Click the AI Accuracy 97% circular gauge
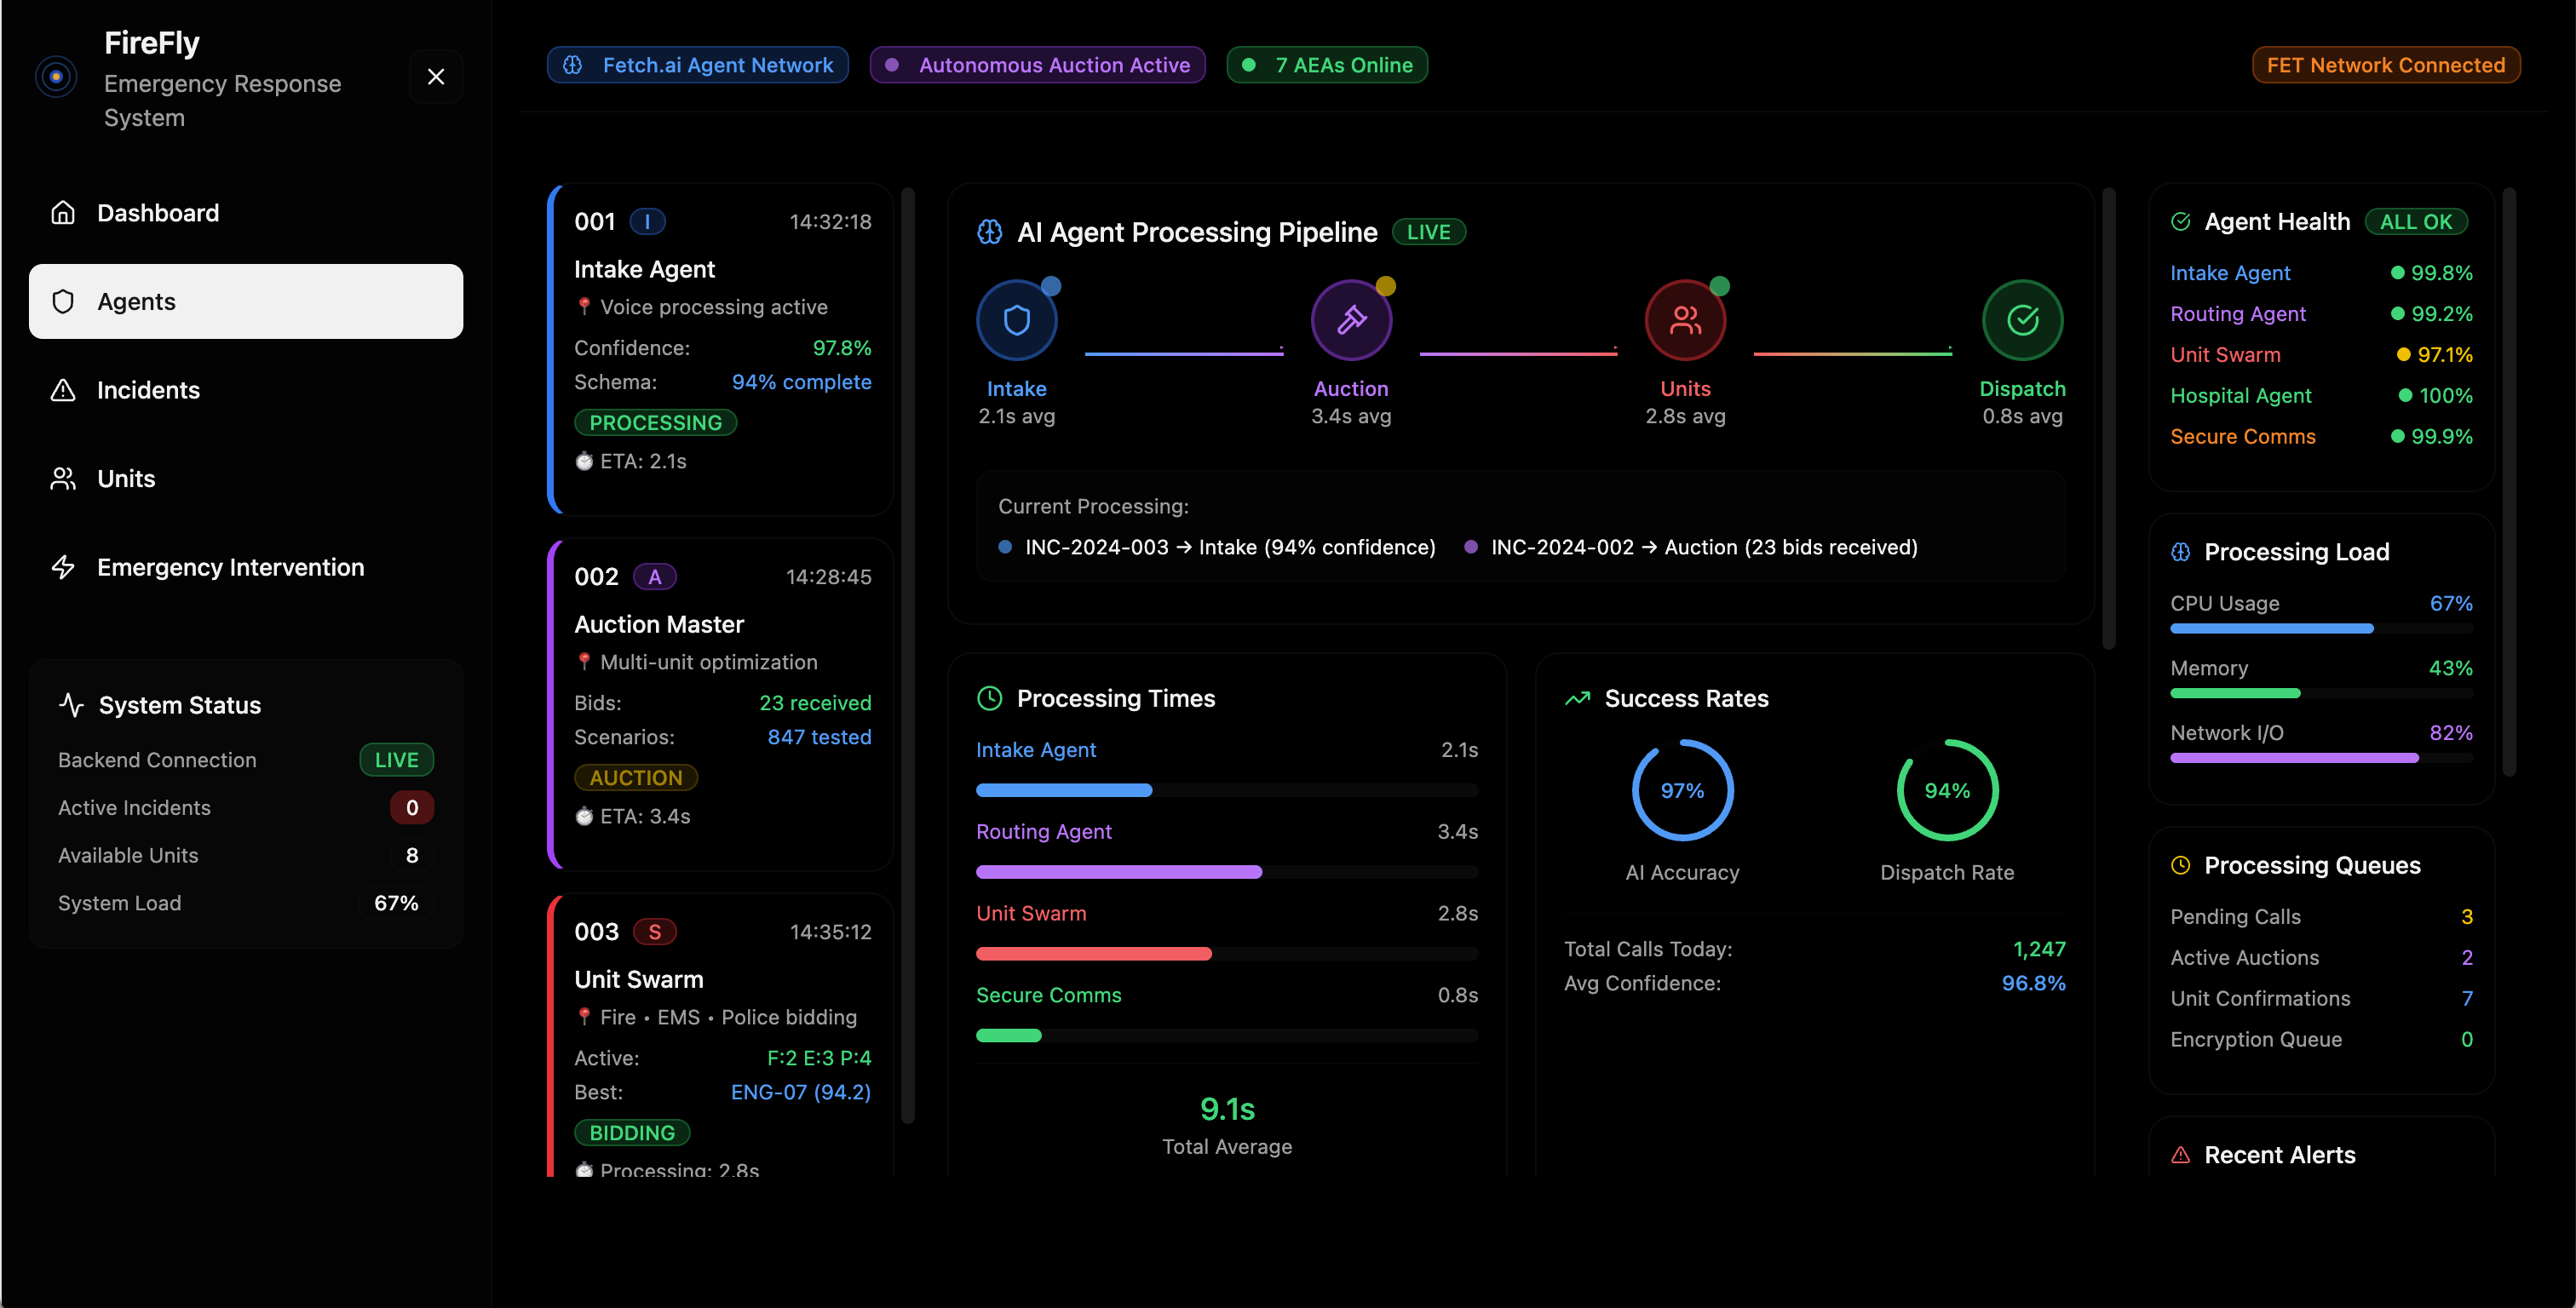This screenshot has height=1308, width=2576. 1682,790
